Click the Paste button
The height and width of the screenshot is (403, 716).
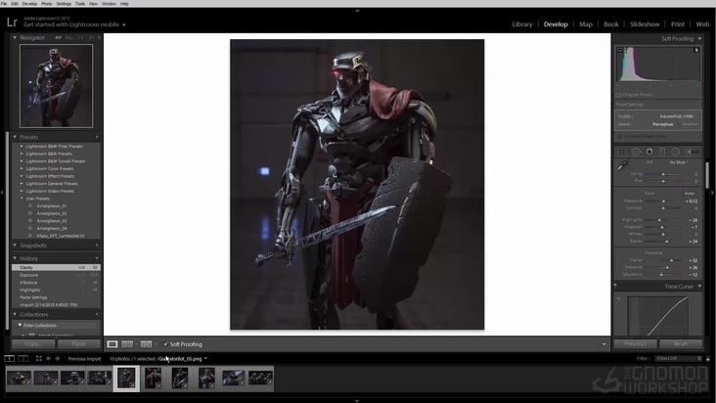tap(78, 344)
